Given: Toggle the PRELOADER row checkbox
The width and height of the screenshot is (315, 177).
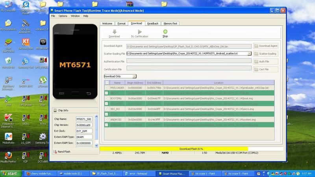Looking at the screenshot, I should tap(106, 88).
